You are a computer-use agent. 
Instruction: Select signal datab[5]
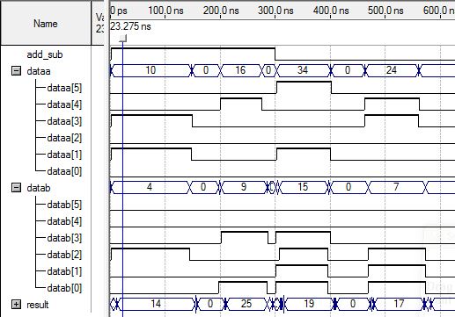coord(64,205)
